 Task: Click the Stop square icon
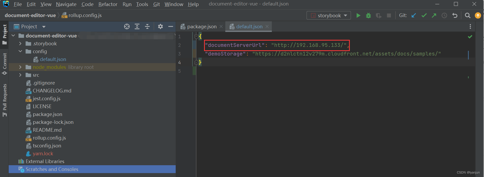point(389,15)
